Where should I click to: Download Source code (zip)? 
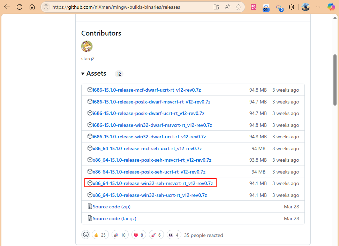click(112, 207)
